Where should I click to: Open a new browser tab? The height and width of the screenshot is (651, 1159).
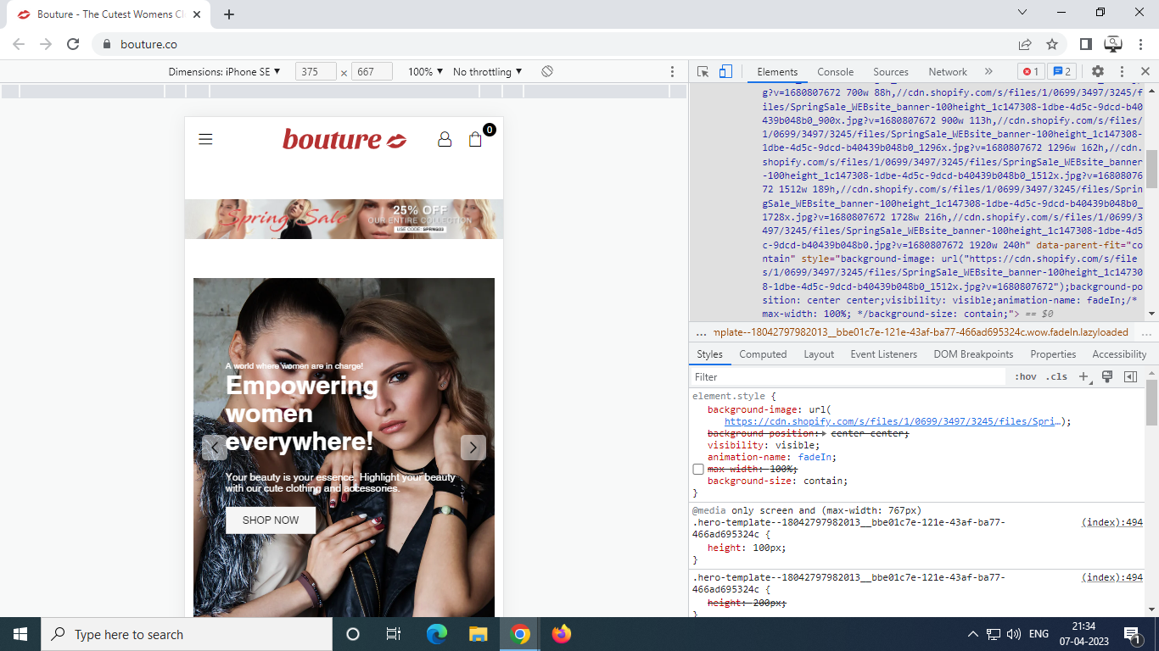point(229,14)
